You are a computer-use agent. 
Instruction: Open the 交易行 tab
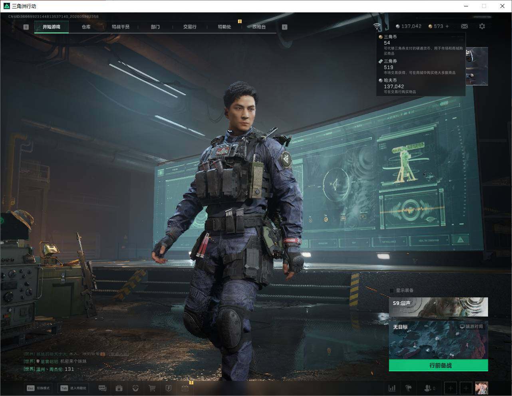click(x=190, y=27)
